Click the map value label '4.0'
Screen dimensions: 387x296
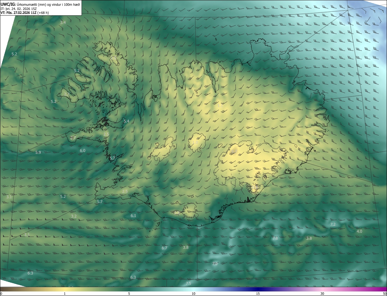[359, 231]
